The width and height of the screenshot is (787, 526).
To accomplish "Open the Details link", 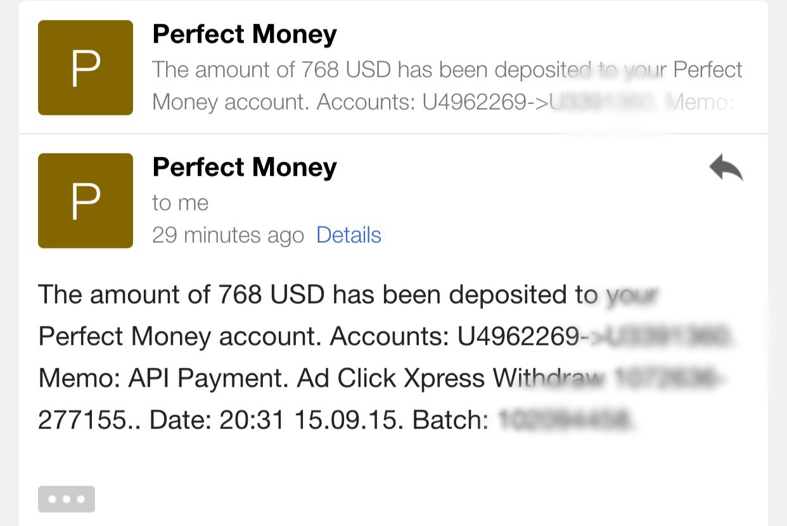I will (x=349, y=235).
